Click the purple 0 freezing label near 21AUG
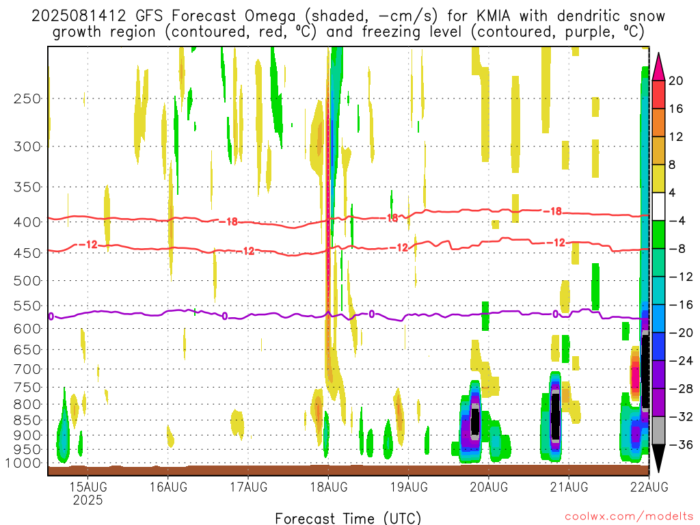The height and width of the screenshot is (525, 700). 555,314
